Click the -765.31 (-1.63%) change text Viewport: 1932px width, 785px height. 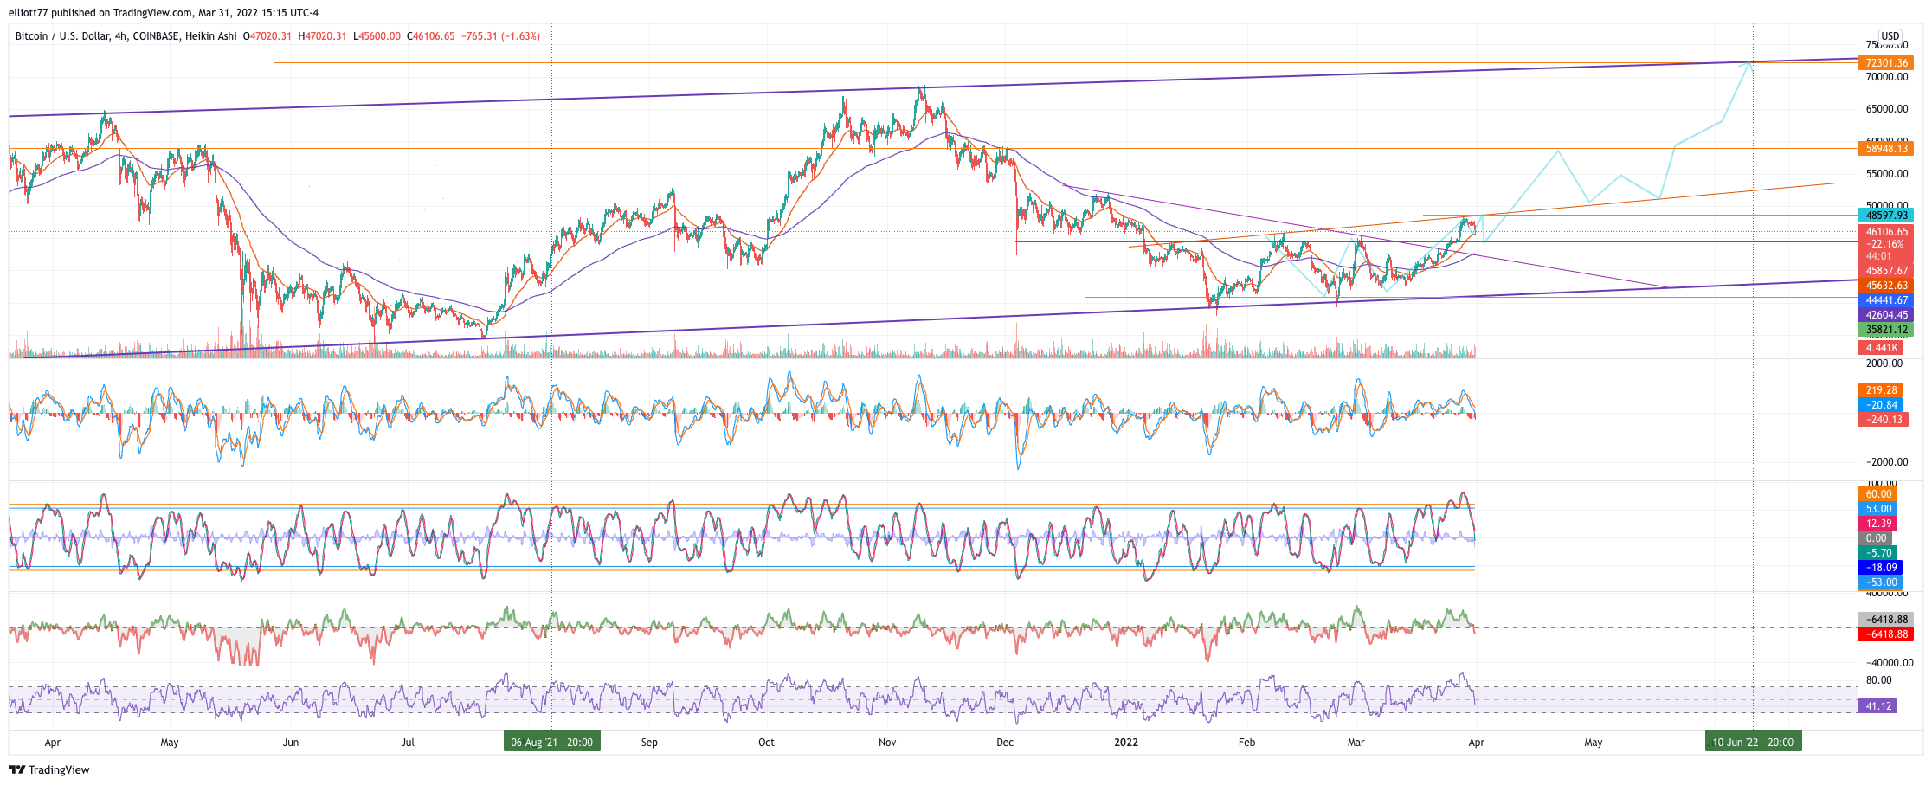point(501,36)
